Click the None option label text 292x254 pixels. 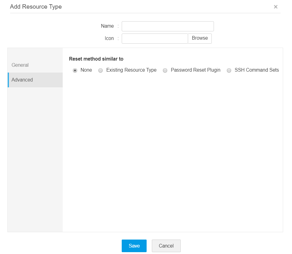click(x=86, y=70)
